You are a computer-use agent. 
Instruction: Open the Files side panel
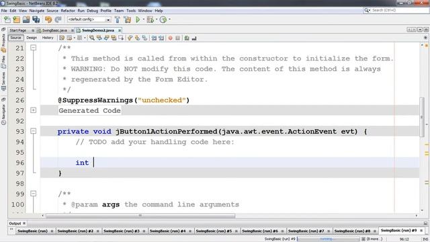click(x=3, y=62)
